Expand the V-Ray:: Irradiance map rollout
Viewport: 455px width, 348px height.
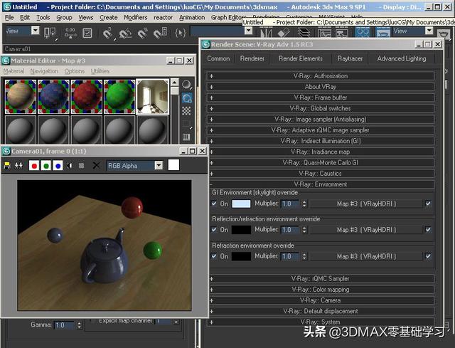pyautogui.click(x=321, y=152)
